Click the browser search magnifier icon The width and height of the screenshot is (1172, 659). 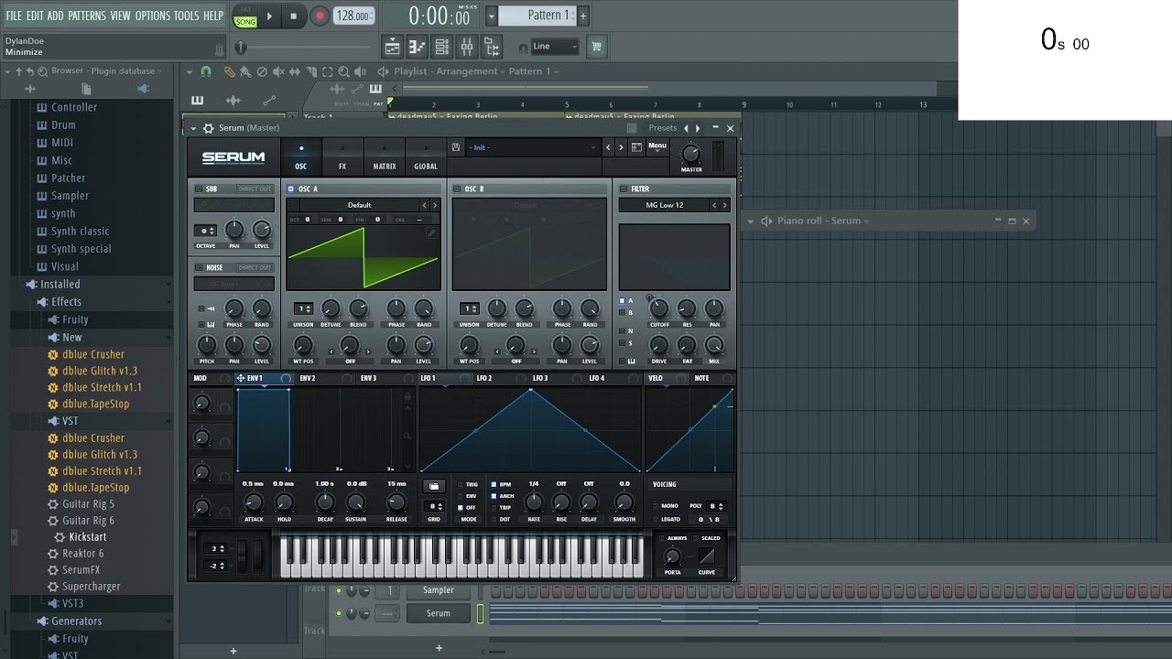point(43,71)
